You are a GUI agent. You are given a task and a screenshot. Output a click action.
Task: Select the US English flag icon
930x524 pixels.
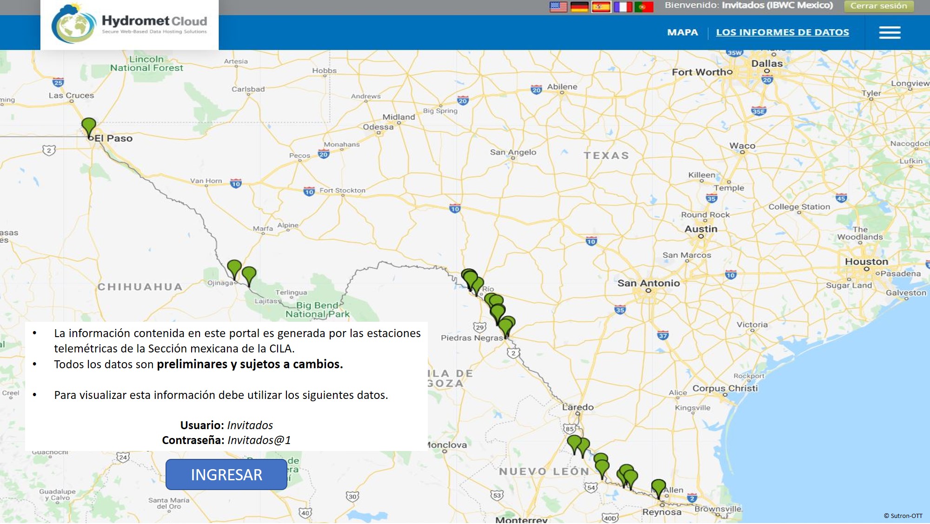[558, 7]
